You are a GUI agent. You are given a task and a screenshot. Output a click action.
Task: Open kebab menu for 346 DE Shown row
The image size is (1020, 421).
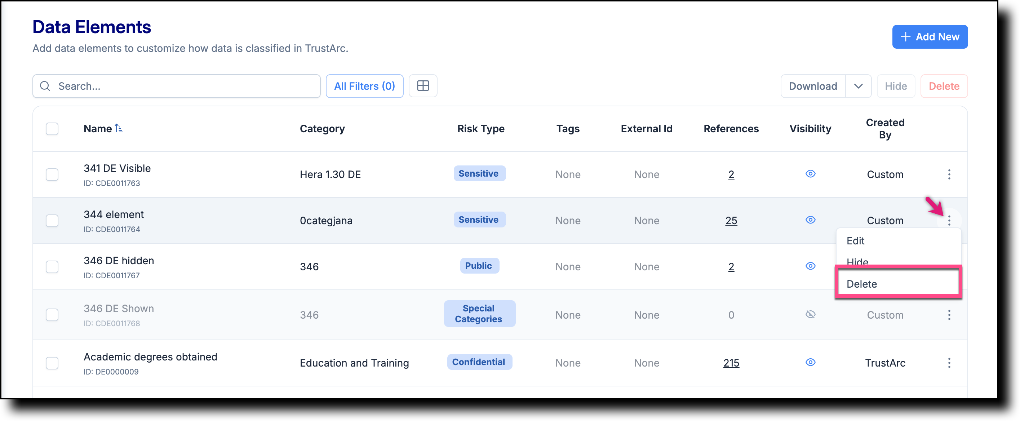[x=949, y=315]
